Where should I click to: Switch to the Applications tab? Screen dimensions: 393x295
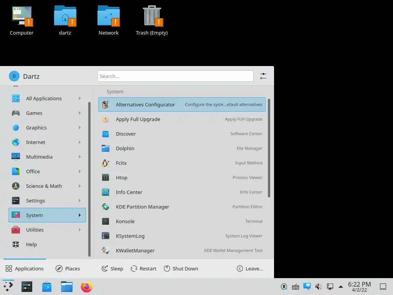pos(25,268)
